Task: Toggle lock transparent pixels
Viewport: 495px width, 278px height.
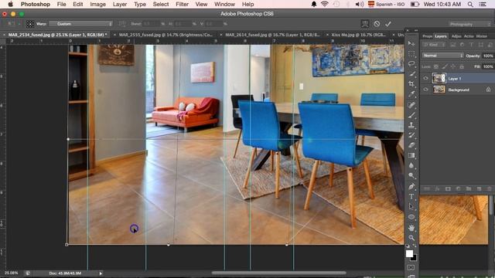Action: click(436, 66)
